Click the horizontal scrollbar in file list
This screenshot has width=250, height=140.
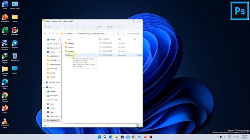click(102, 123)
